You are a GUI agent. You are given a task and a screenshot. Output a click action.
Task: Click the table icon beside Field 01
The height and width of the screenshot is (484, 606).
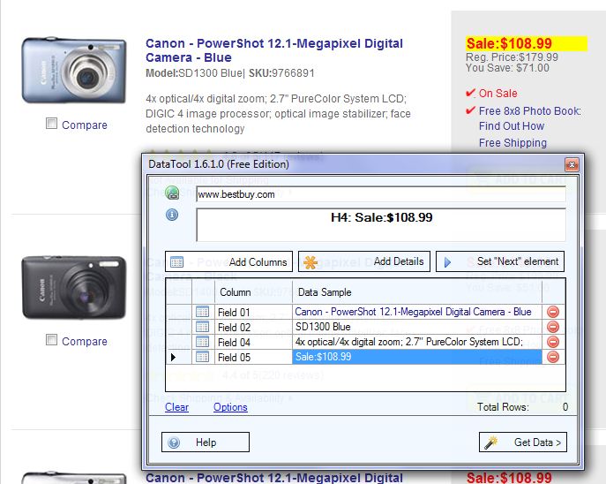point(202,312)
